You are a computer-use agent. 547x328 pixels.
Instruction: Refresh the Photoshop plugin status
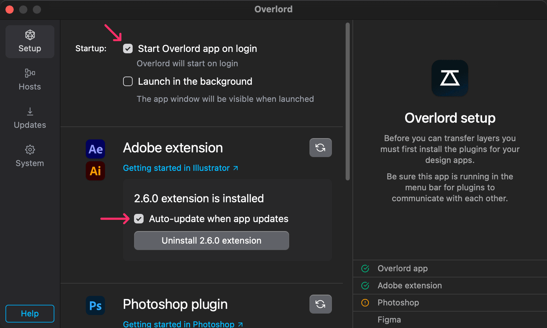coord(321,304)
